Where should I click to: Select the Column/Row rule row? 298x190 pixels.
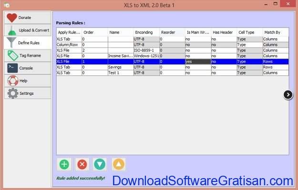coord(173,45)
